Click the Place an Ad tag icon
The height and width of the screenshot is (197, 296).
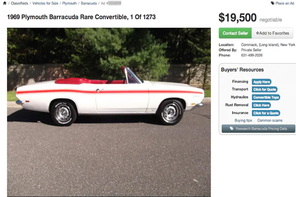(x=272, y=3)
